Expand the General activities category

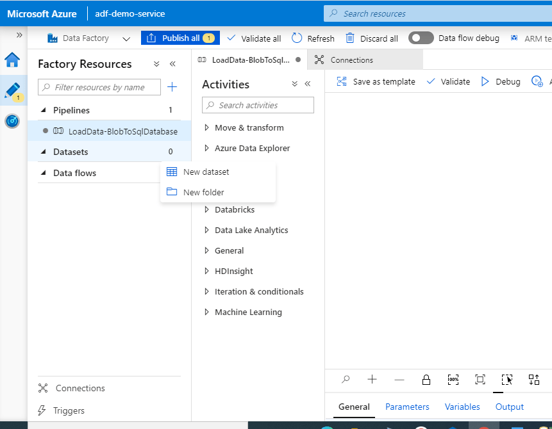pos(206,250)
